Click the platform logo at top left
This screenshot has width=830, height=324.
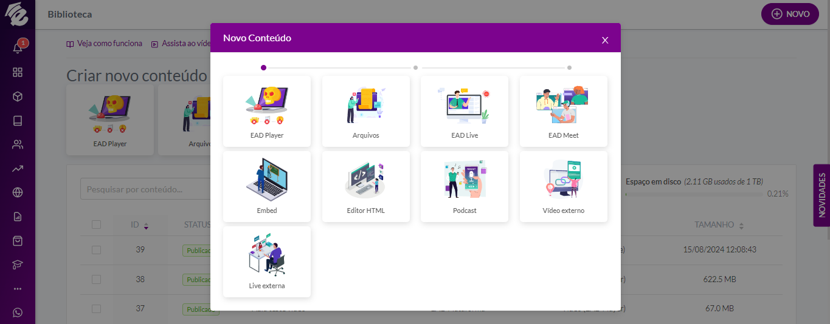17,14
